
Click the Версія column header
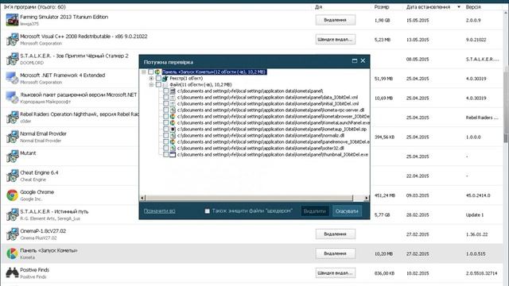473,7
